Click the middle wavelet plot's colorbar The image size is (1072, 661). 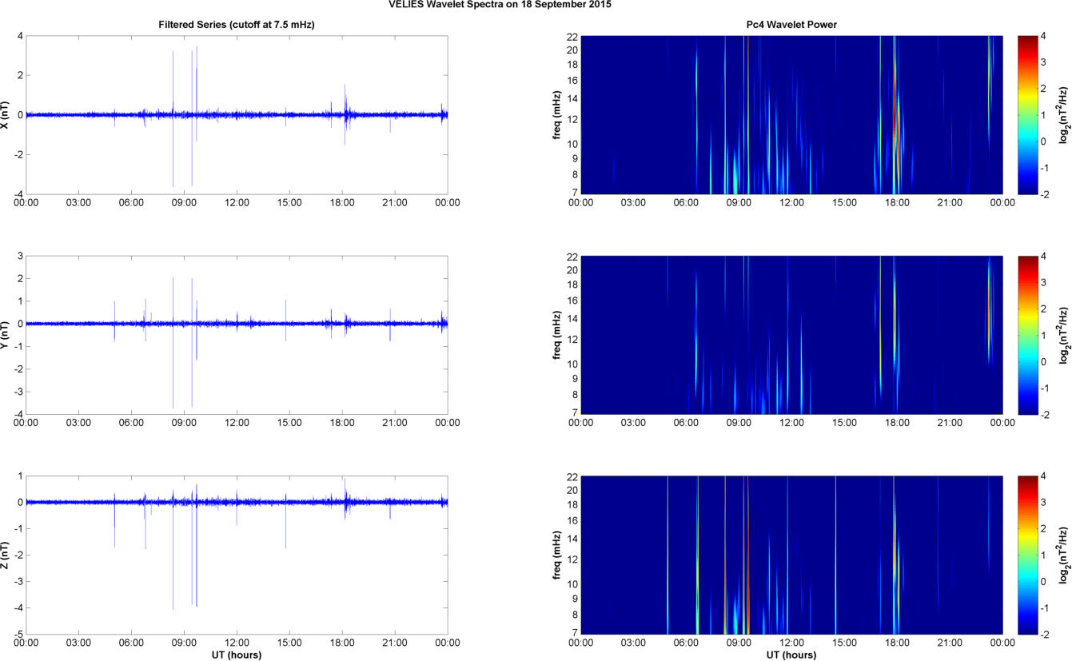(1027, 334)
